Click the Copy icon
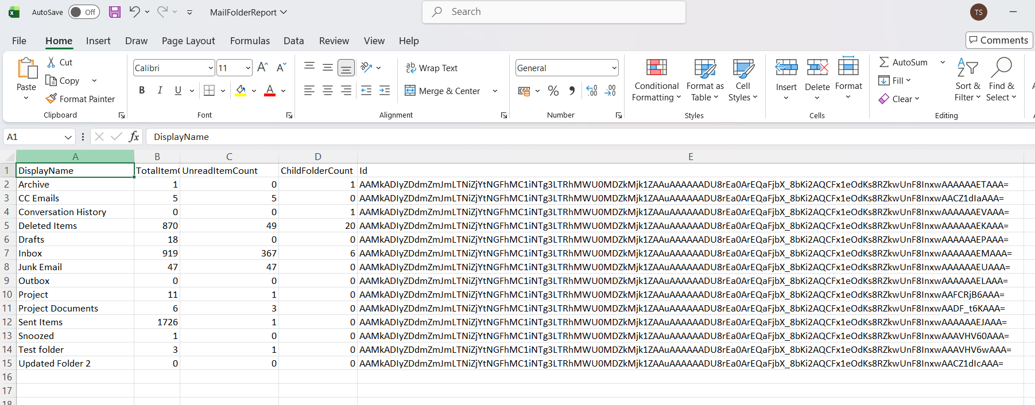Image resolution: width=1035 pixels, height=405 pixels. [51, 80]
